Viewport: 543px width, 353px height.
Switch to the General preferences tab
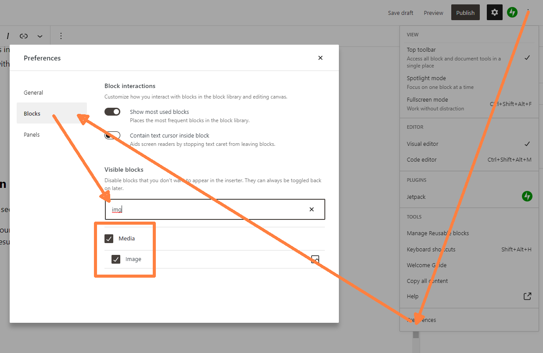[x=52, y=92]
